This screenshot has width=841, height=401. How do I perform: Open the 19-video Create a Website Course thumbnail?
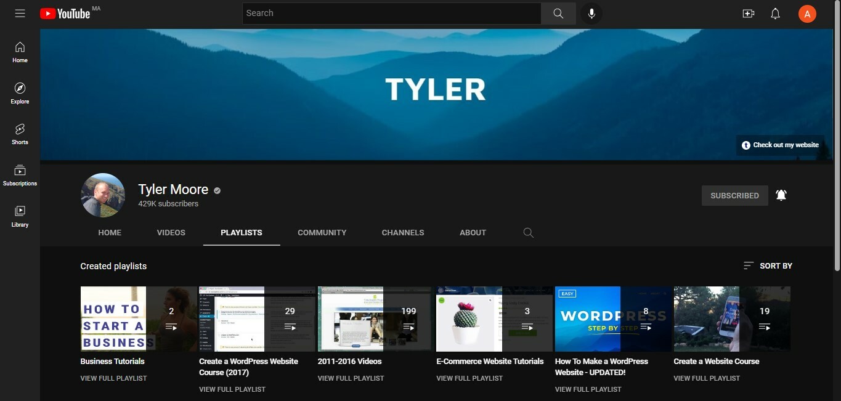732,319
